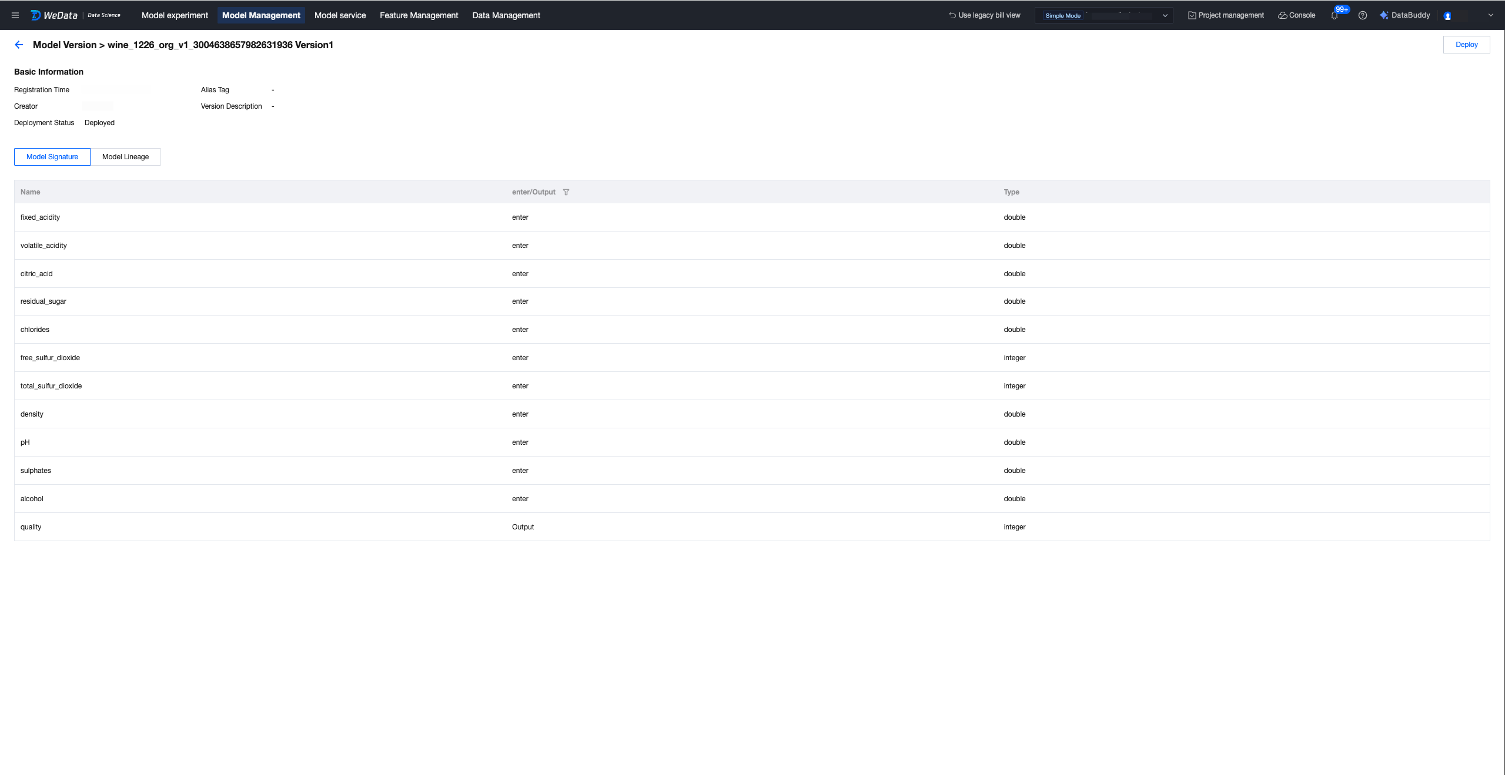Screen dimensions: 1505x775
Task: Click the back arrow beside Model Version
Action: point(19,45)
